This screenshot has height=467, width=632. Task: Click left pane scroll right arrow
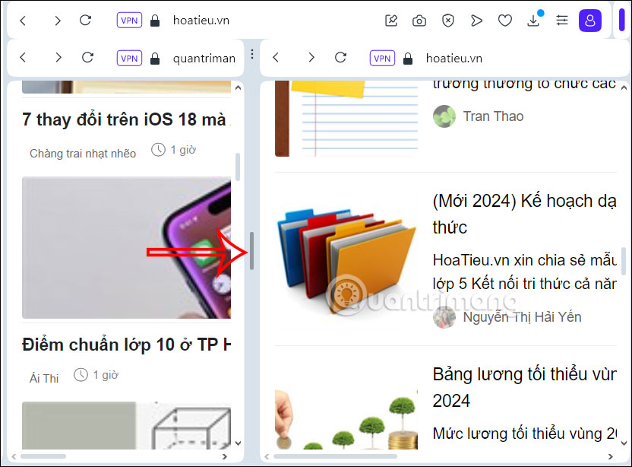pos(225,456)
